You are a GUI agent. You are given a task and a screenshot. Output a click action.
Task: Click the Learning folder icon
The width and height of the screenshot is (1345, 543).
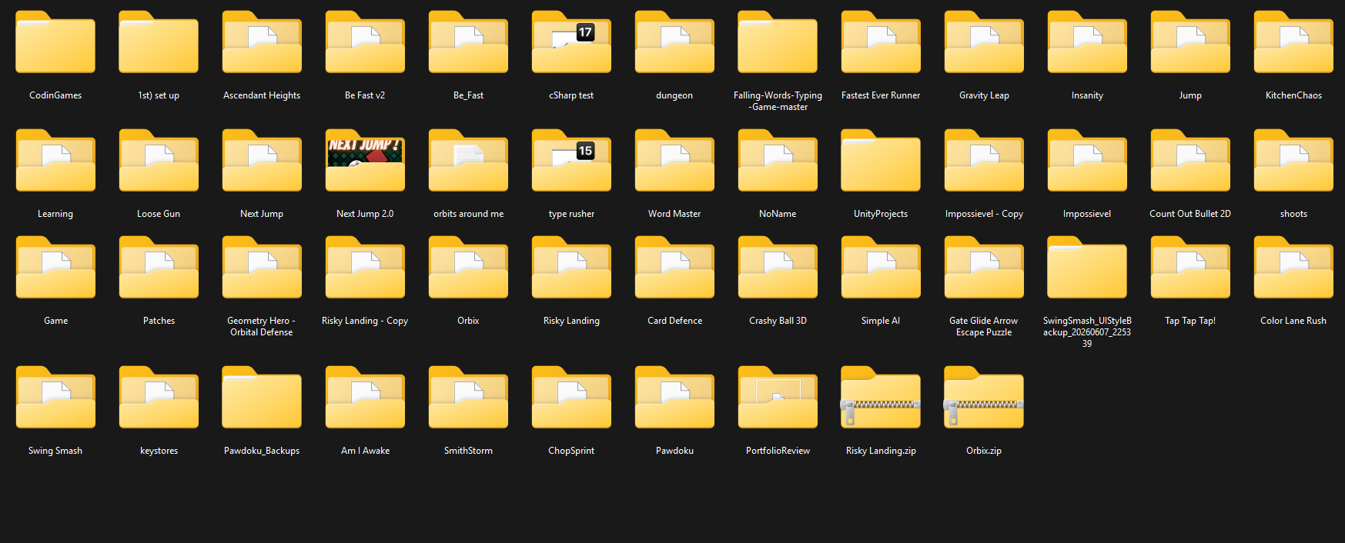coord(55,161)
